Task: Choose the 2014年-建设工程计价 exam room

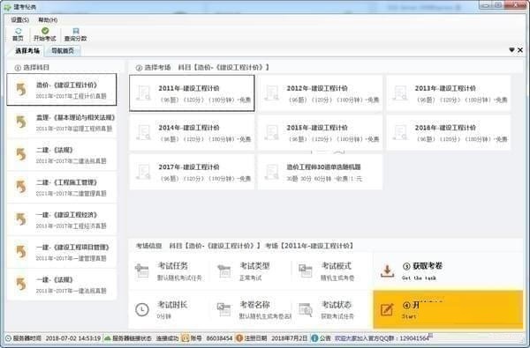Action: coord(192,132)
